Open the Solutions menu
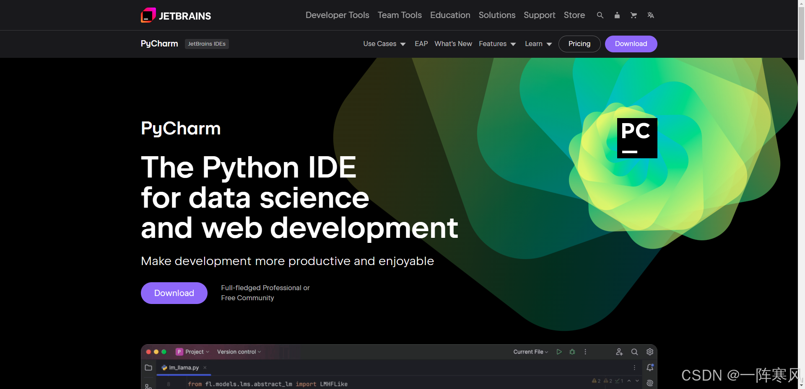Screen dimensions: 805x389 (497, 15)
